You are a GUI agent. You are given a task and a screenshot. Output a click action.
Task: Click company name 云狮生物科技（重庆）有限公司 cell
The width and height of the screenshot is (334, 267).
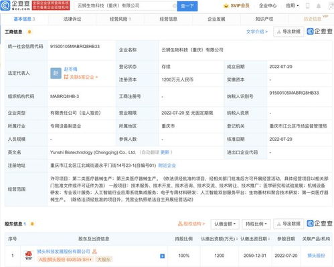[x=192, y=50]
